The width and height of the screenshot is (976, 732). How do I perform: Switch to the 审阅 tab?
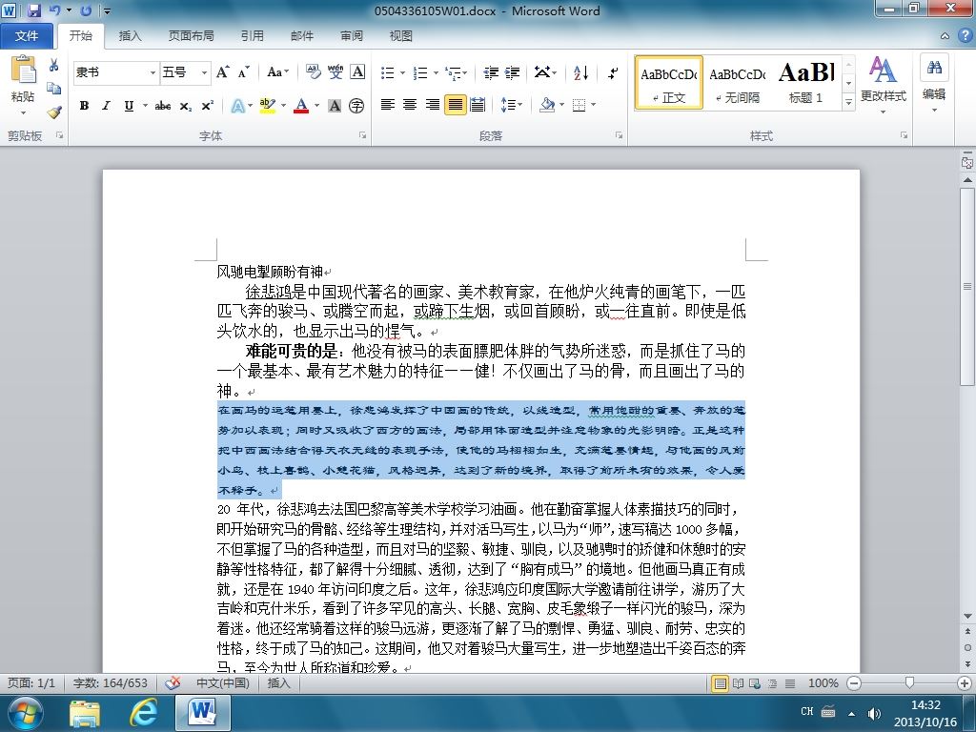[352, 36]
